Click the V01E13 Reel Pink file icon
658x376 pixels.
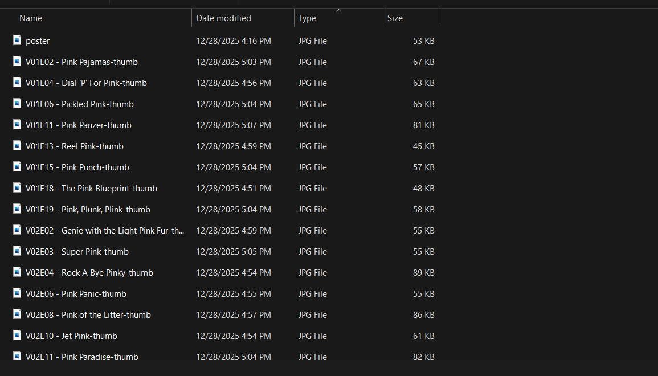point(17,146)
